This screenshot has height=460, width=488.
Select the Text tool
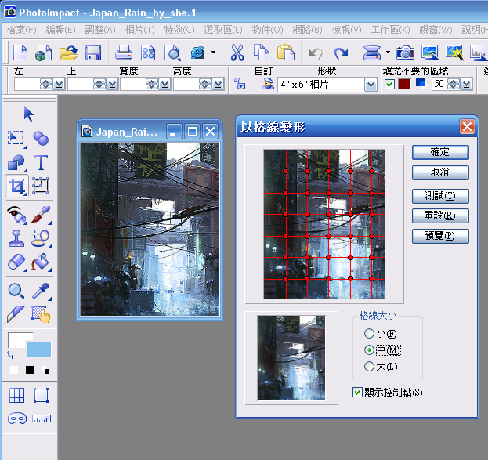[41, 162]
